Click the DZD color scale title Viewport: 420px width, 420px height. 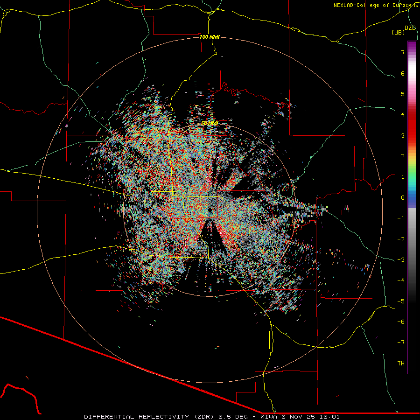(x=410, y=28)
